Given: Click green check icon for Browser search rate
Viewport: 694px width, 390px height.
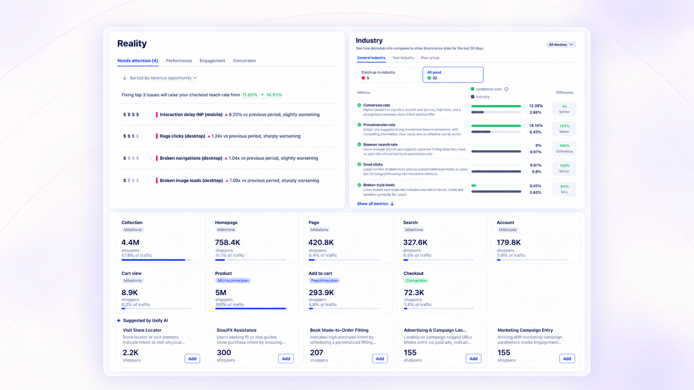Looking at the screenshot, I should [x=359, y=144].
